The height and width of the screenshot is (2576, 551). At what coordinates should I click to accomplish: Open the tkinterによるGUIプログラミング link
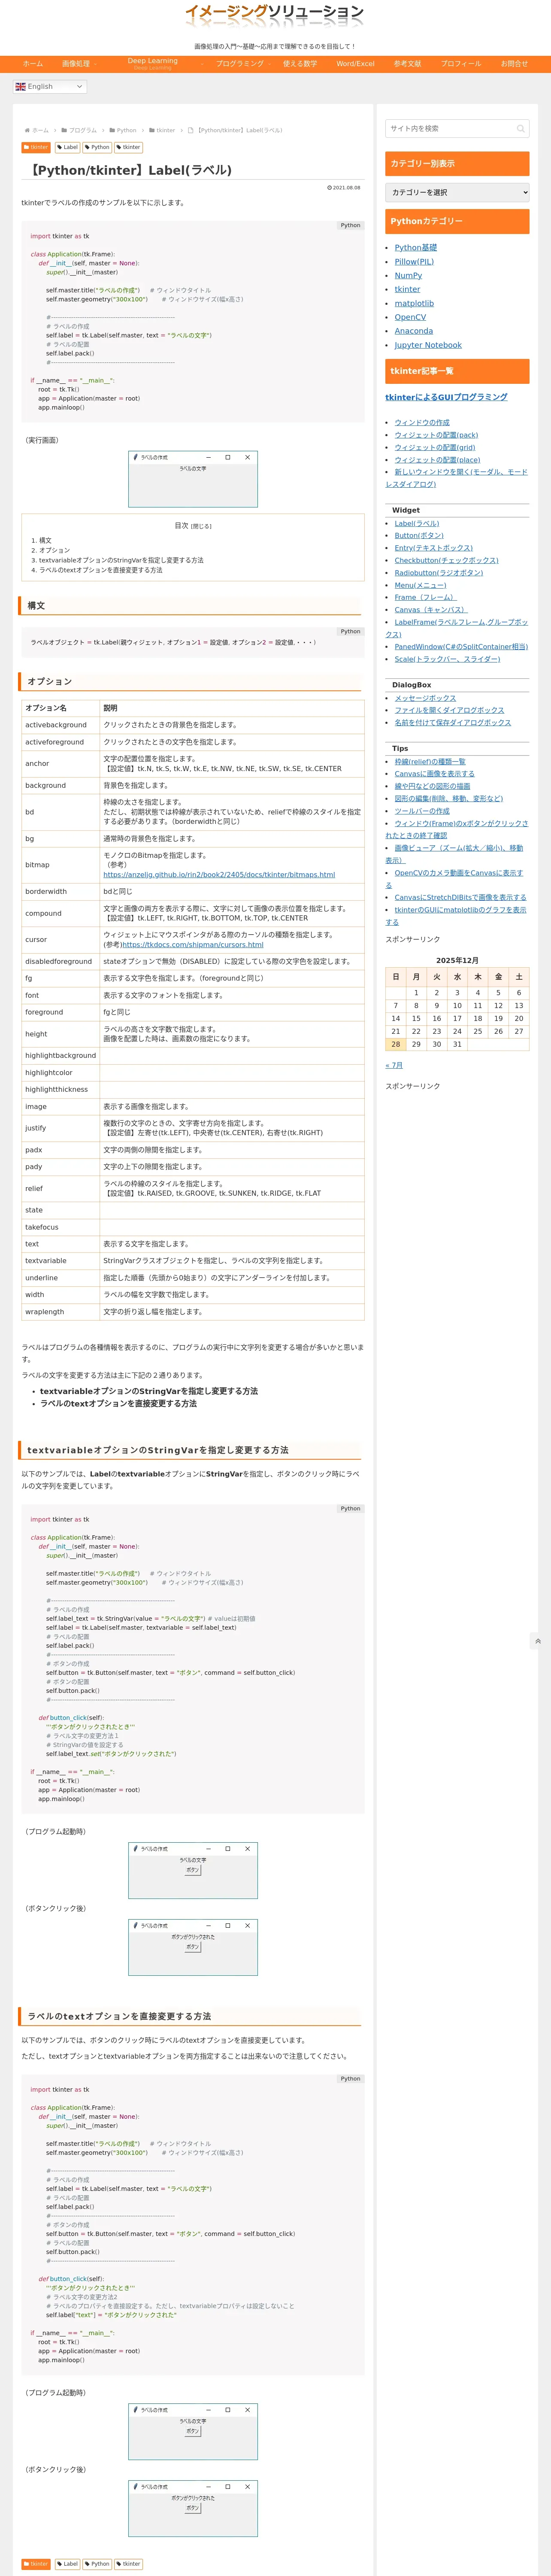(446, 397)
